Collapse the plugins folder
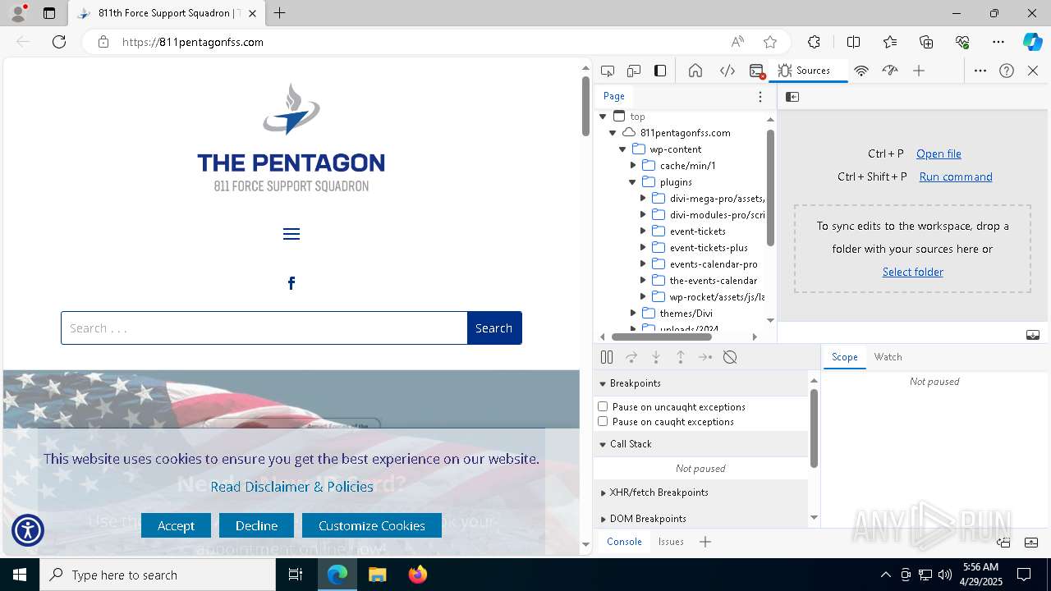This screenshot has height=591, width=1051. click(632, 182)
